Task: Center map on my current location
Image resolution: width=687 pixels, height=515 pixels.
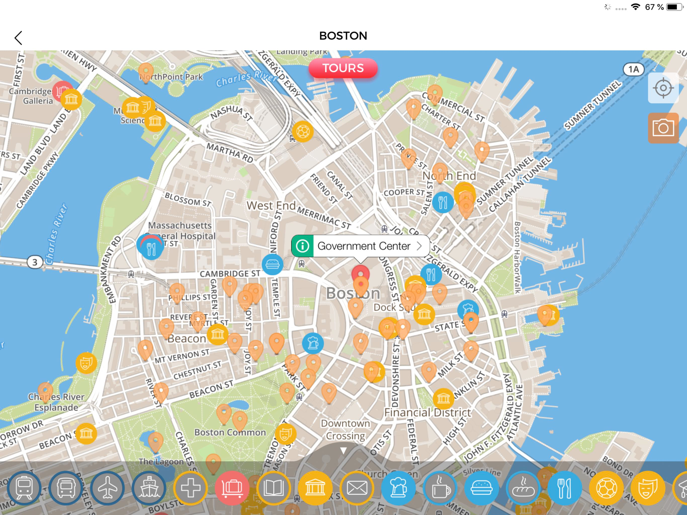Action: point(663,88)
